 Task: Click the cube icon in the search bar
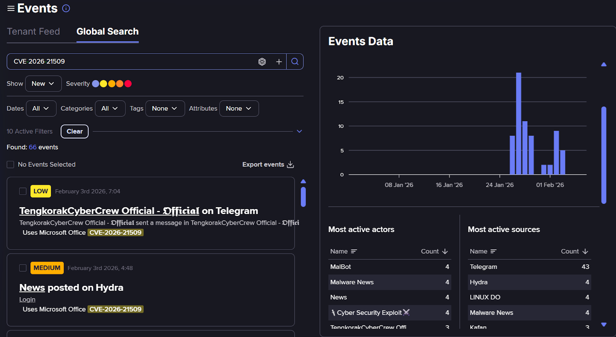click(262, 62)
